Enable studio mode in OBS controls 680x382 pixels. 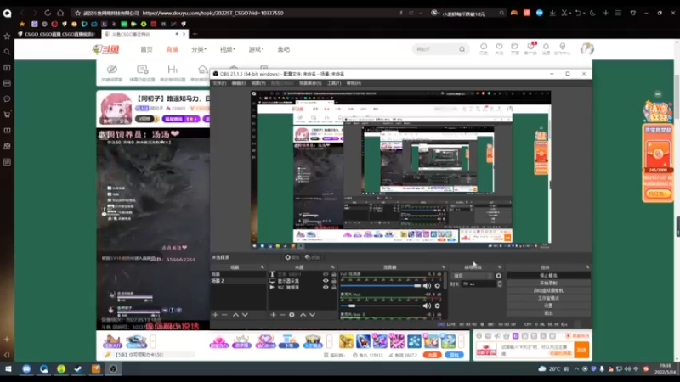pos(548,298)
